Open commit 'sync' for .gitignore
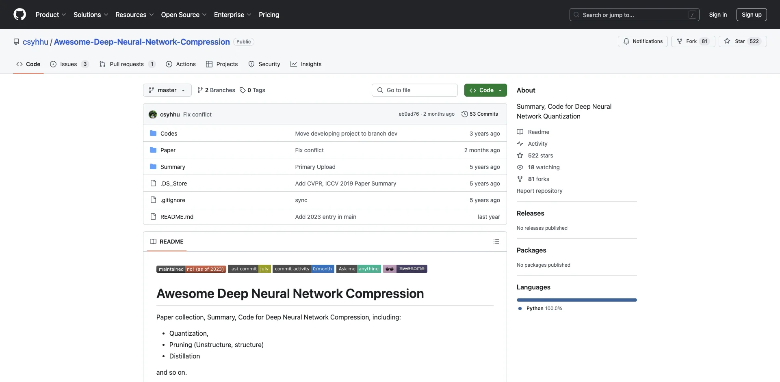The width and height of the screenshot is (780, 382). point(301,200)
